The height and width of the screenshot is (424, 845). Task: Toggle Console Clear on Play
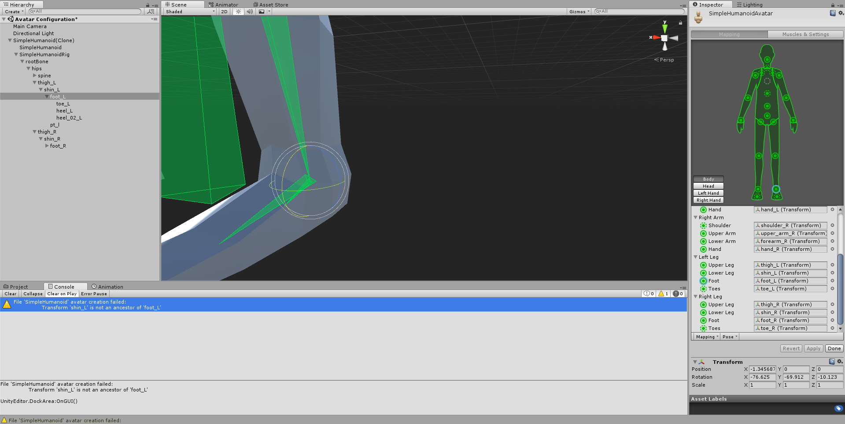point(62,294)
